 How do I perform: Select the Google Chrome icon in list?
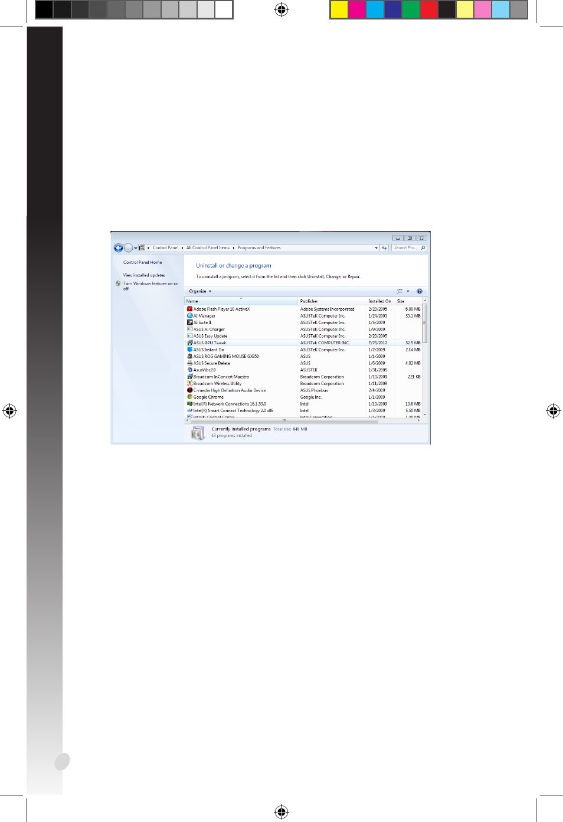click(189, 397)
